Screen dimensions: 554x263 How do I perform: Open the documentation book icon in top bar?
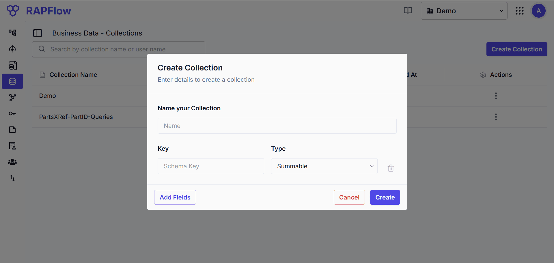click(x=408, y=11)
